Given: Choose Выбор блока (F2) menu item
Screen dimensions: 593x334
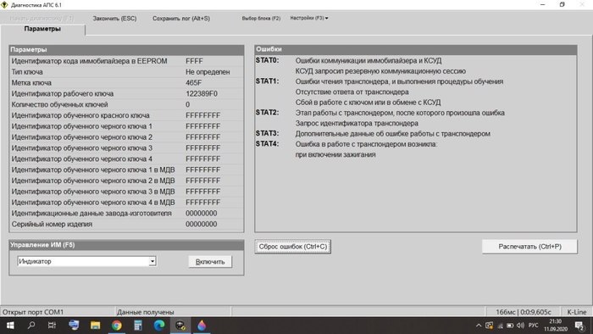Looking at the screenshot, I should [261, 18].
